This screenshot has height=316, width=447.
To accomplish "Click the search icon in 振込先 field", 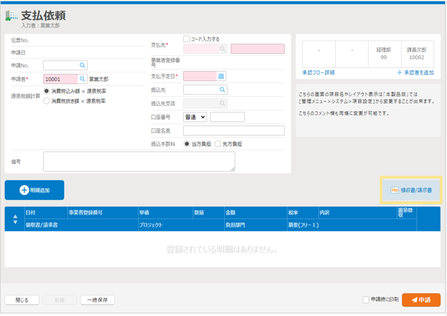I will click(222, 90).
